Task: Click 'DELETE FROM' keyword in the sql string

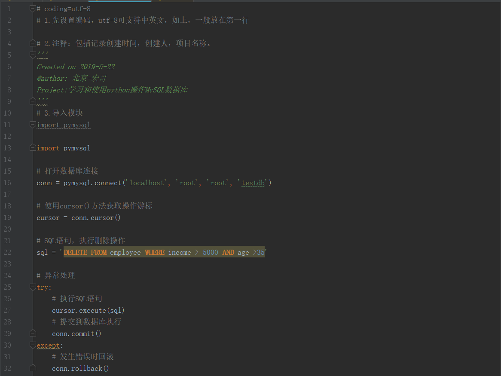Action: [x=86, y=252]
